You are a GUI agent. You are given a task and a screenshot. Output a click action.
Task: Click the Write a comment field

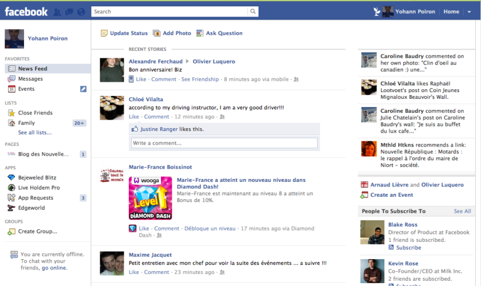pos(224,143)
